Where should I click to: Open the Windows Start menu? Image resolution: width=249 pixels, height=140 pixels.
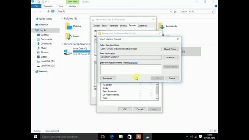coord(35,136)
